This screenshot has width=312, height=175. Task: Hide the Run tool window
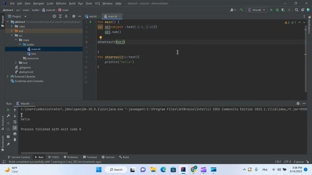(304, 104)
